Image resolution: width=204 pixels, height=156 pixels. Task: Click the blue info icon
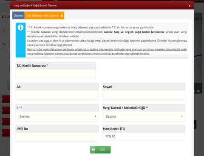(20, 27)
